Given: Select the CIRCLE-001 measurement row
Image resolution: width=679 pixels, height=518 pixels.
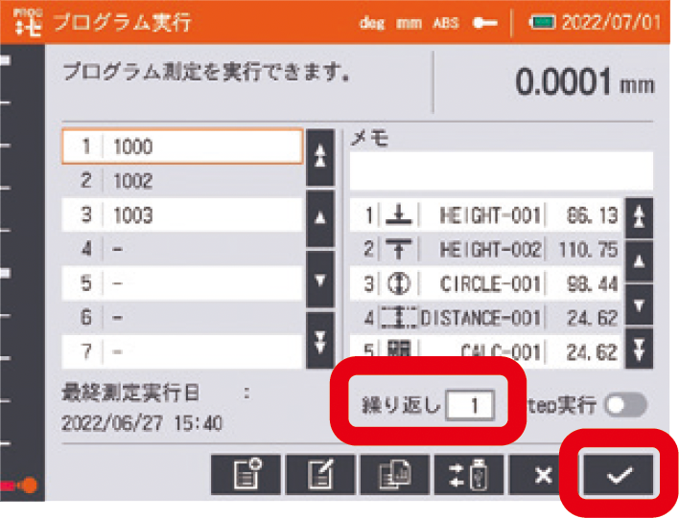Looking at the screenshot, I should click(x=486, y=286).
